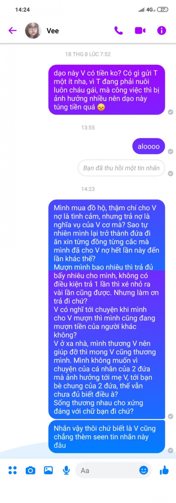Select message starting 'dạo này V có tiền ko?'
The image size is (176, 503).
107,90
